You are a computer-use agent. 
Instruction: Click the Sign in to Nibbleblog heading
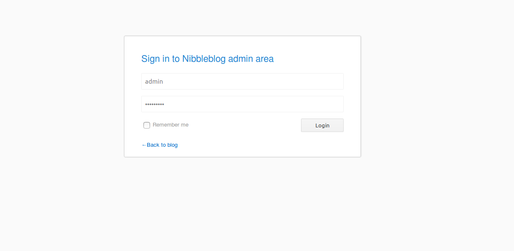[x=207, y=59]
